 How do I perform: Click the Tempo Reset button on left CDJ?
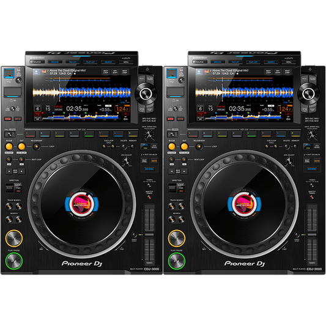tap(134, 235)
